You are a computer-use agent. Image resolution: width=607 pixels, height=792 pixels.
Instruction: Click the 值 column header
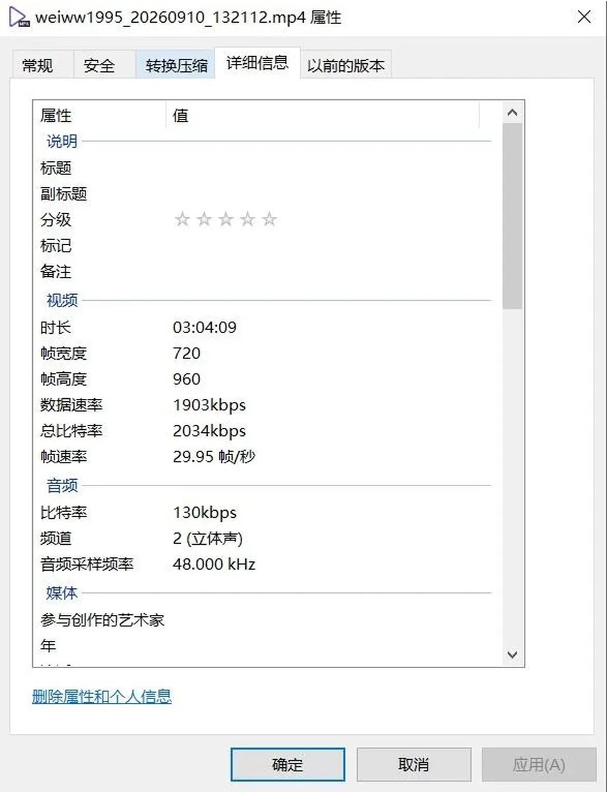322,116
